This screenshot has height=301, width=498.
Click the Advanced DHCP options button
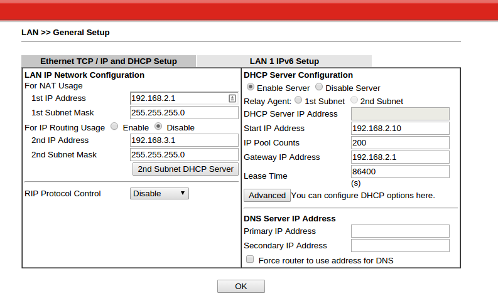[267, 196]
